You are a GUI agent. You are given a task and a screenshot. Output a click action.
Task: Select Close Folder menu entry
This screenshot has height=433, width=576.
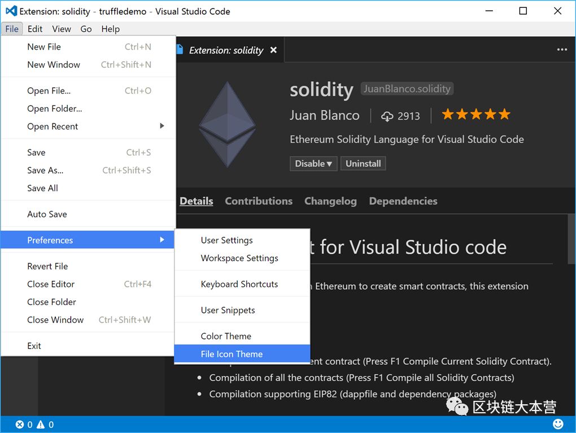click(x=88, y=302)
